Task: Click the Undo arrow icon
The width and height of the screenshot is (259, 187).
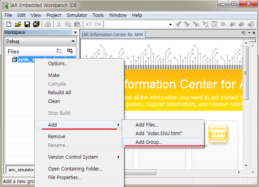Action: (89, 24)
